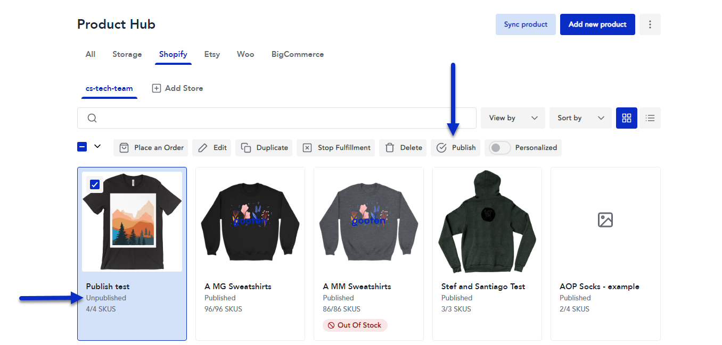Switch to grid view layout
722x345 pixels.
[626, 118]
